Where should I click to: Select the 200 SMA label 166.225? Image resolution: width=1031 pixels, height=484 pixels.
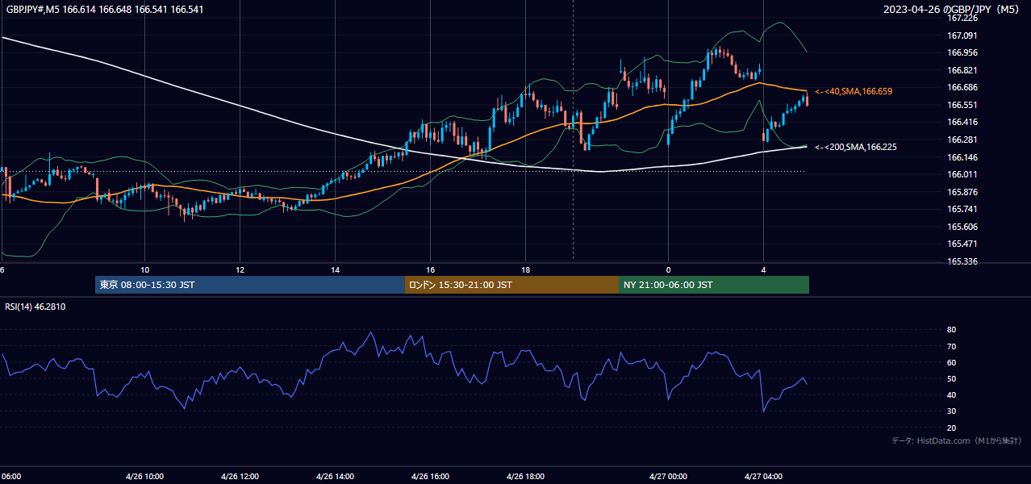855,147
